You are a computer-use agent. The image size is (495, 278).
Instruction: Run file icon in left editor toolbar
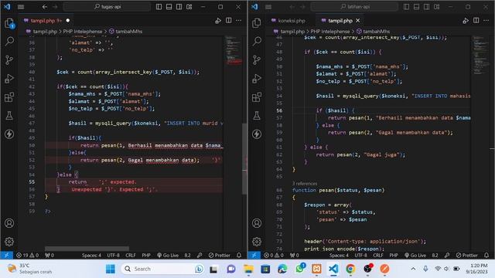tap(218, 21)
